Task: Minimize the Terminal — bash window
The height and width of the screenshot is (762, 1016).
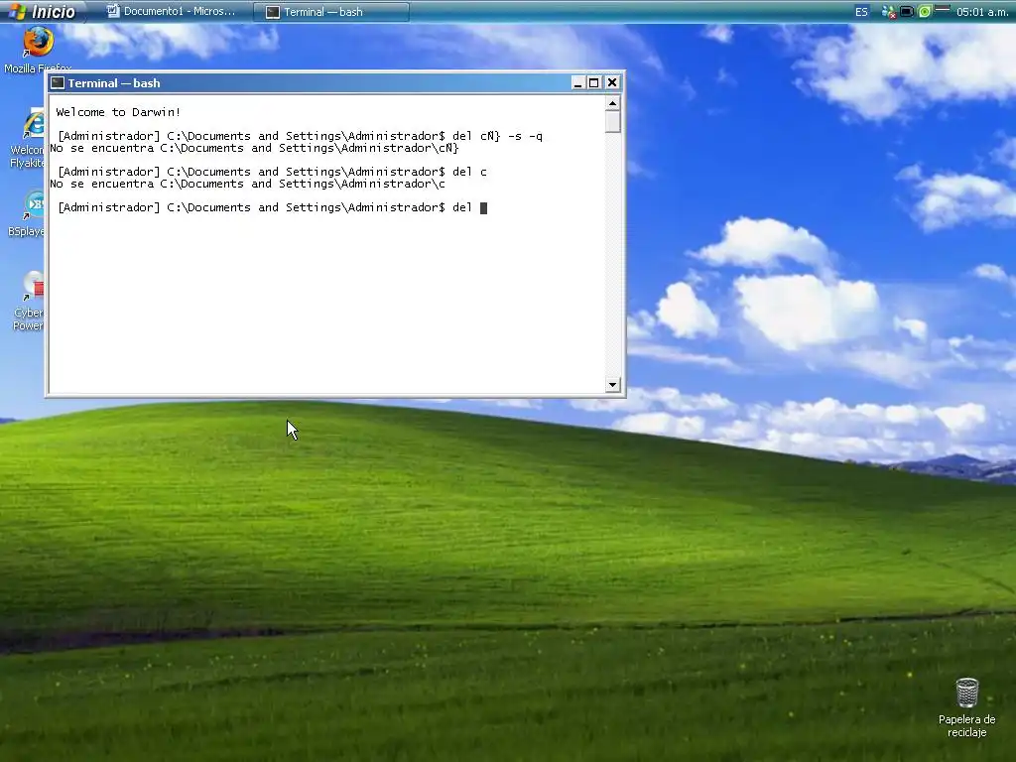Action: click(578, 83)
